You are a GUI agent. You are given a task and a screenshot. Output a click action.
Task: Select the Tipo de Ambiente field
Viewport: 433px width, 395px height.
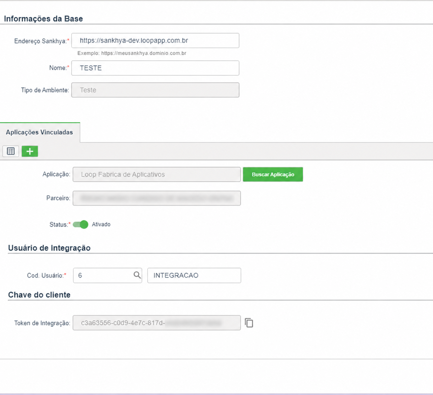pos(155,90)
